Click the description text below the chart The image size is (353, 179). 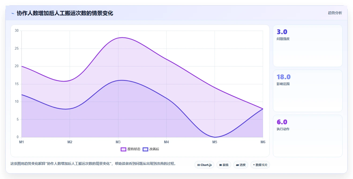point(93,164)
